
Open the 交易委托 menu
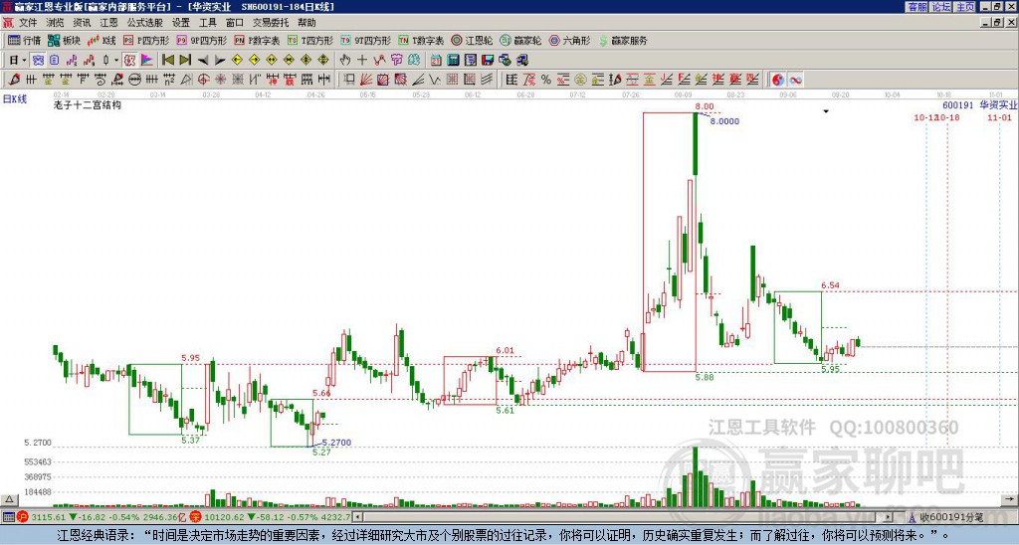tap(271, 23)
